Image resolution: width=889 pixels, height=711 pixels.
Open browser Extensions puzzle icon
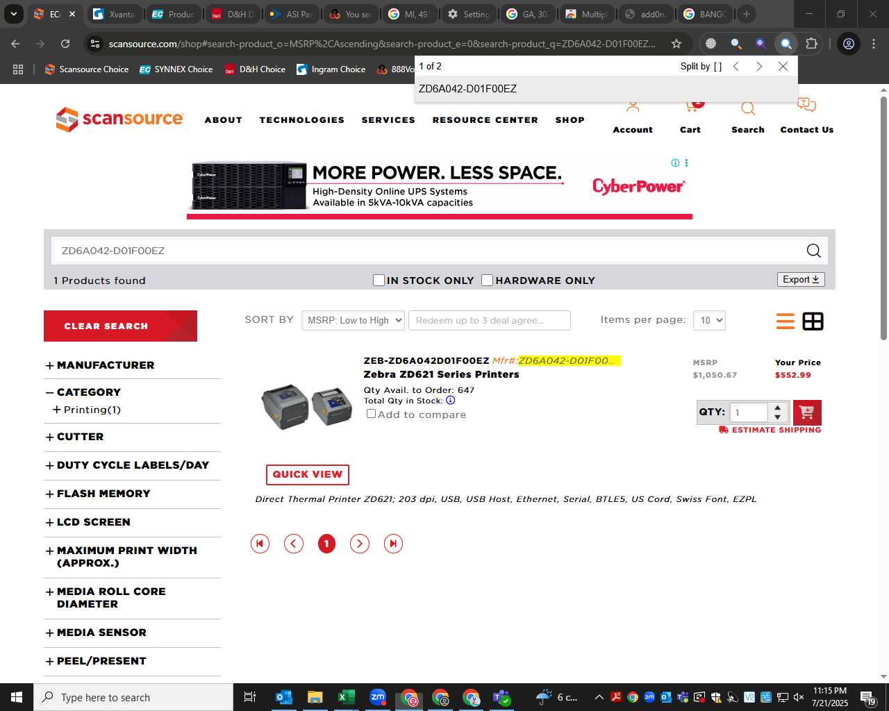[811, 44]
